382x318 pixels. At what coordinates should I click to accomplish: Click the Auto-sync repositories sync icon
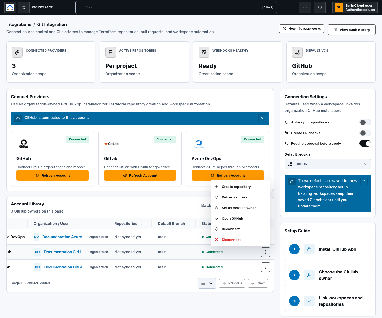click(287, 122)
